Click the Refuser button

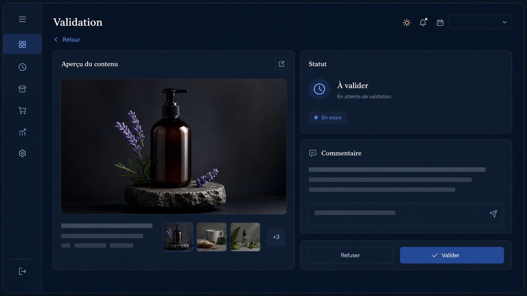[x=350, y=255]
